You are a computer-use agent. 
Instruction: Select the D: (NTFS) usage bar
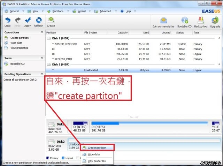pyautogui.click(x=149, y=123)
